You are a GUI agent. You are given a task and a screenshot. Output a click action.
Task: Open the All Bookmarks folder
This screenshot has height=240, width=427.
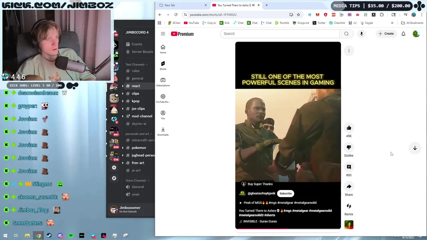412,23
